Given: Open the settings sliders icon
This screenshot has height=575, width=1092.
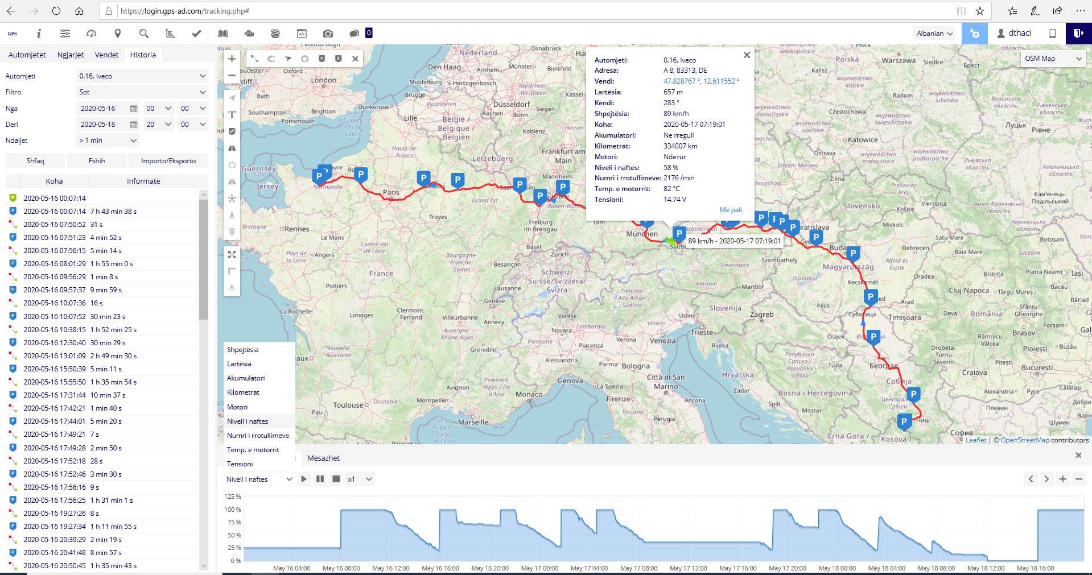Looking at the screenshot, I should pos(65,34).
